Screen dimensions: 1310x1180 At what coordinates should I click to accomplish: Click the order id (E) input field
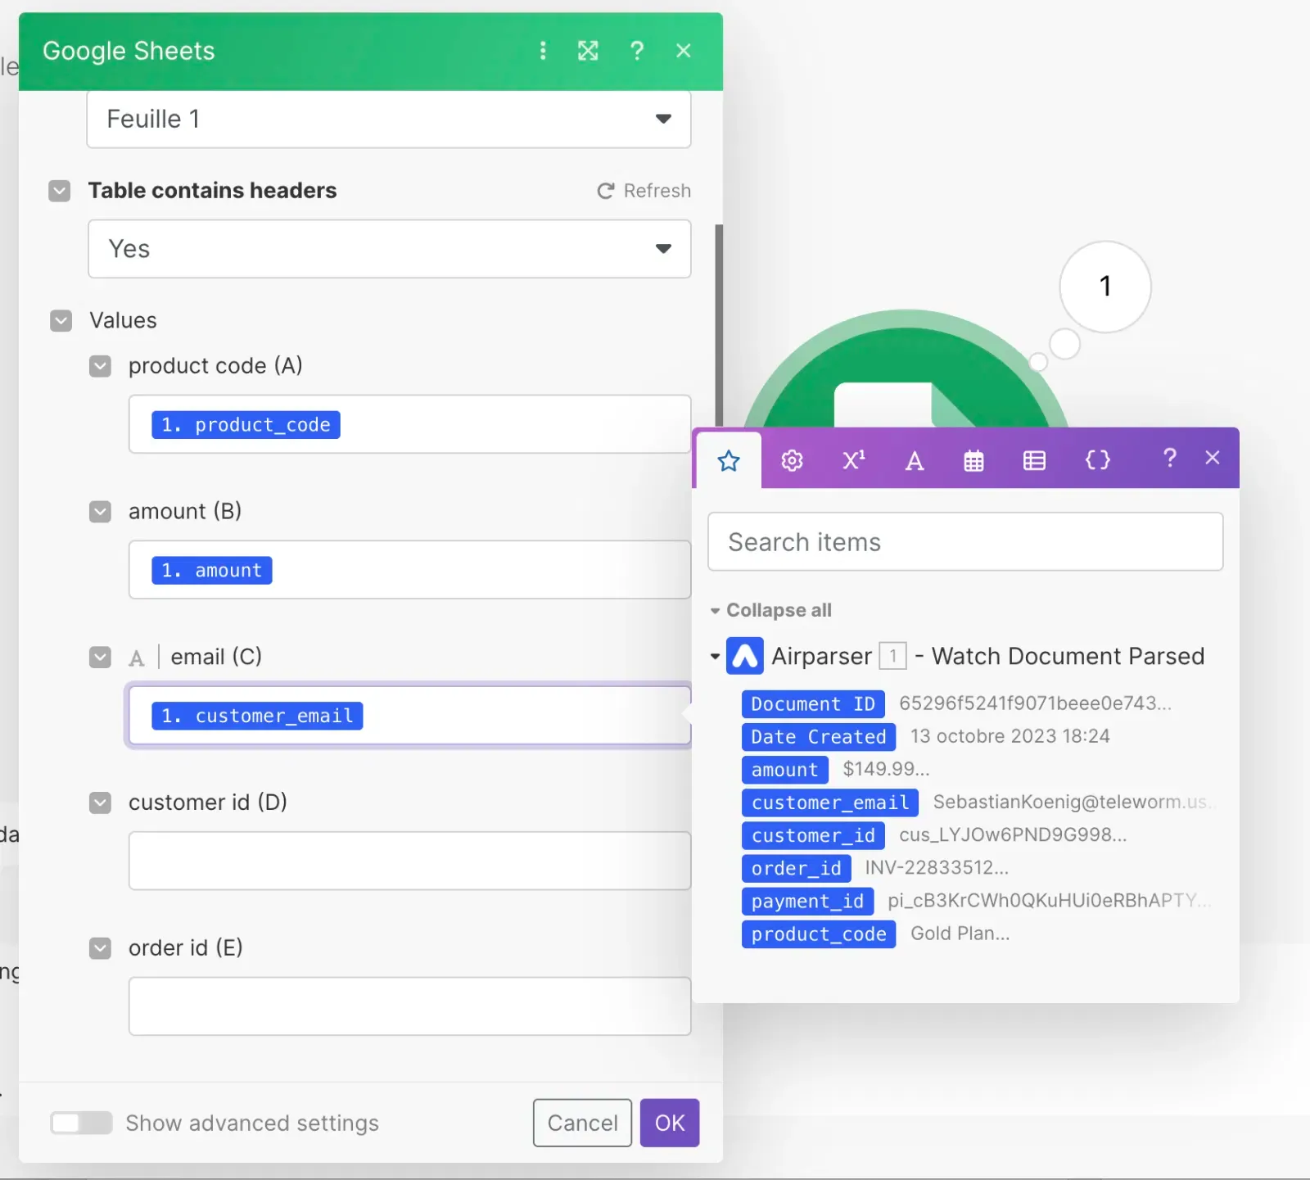coord(409,1006)
